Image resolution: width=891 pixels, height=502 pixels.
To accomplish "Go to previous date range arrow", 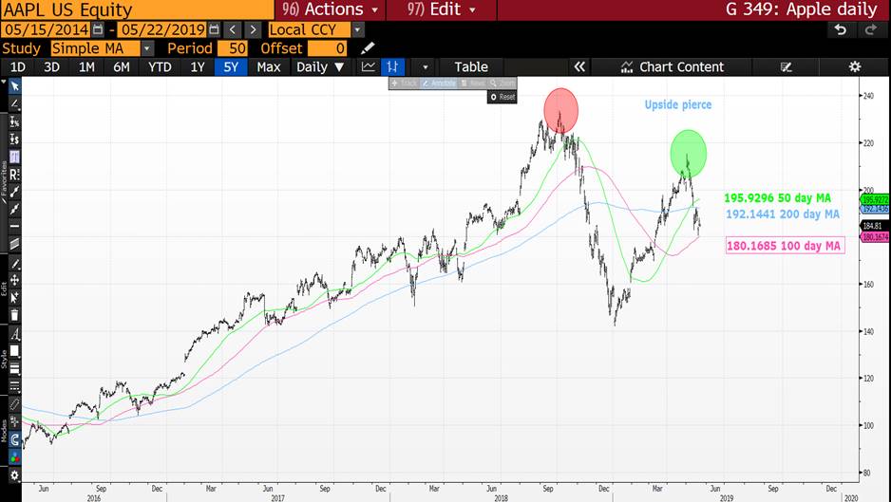I will 233,29.
